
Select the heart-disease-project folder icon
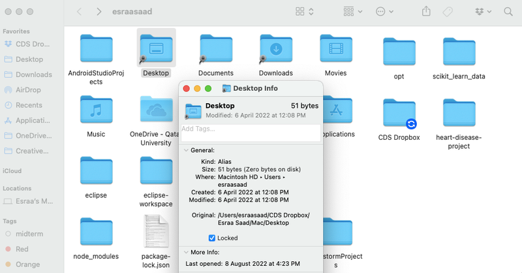click(x=459, y=113)
